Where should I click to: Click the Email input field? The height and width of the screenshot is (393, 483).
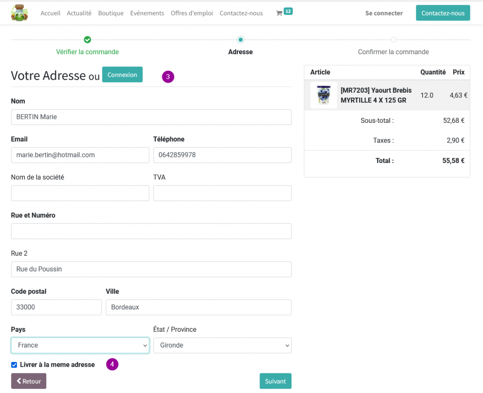pyautogui.click(x=80, y=155)
